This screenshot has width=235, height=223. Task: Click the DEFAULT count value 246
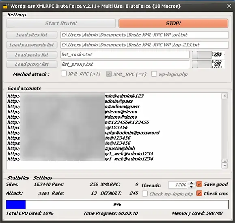(134, 193)
